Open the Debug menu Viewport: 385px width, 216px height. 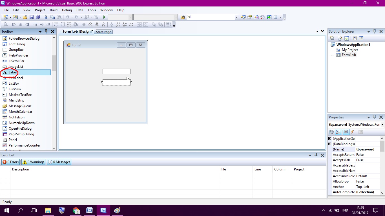(67, 10)
